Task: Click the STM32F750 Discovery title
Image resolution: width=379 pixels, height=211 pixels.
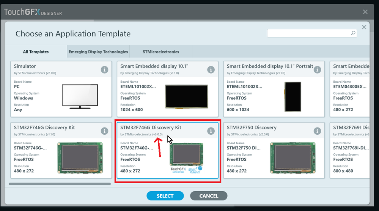Action: 252,128
